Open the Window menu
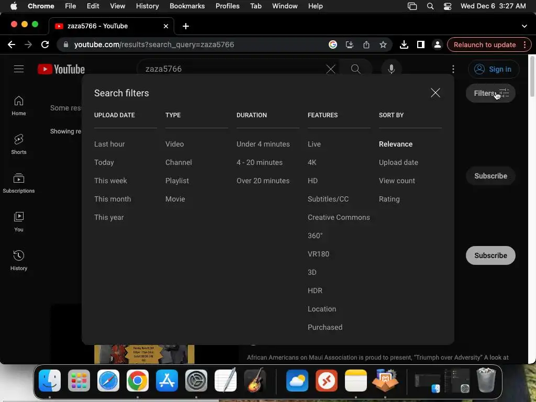The image size is (536, 402). [285, 6]
